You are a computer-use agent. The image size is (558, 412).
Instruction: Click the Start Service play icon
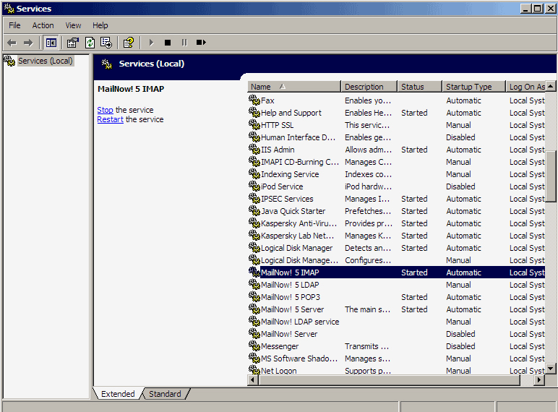pos(151,43)
